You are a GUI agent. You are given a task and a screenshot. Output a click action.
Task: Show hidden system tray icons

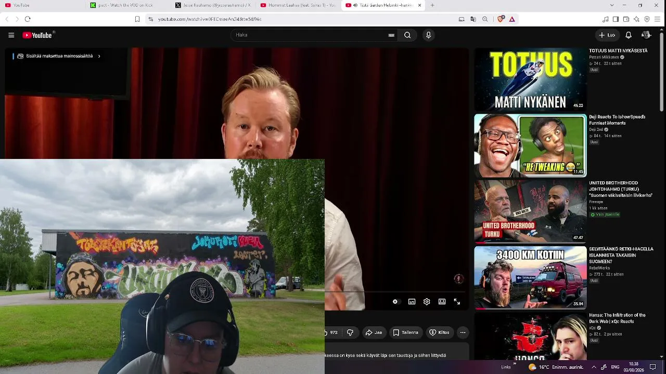click(594, 367)
